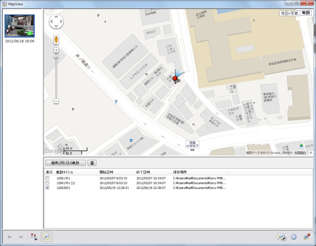The image size is (316, 246).
Task: Sort by the 開始日時 column header
Action: click(x=116, y=172)
